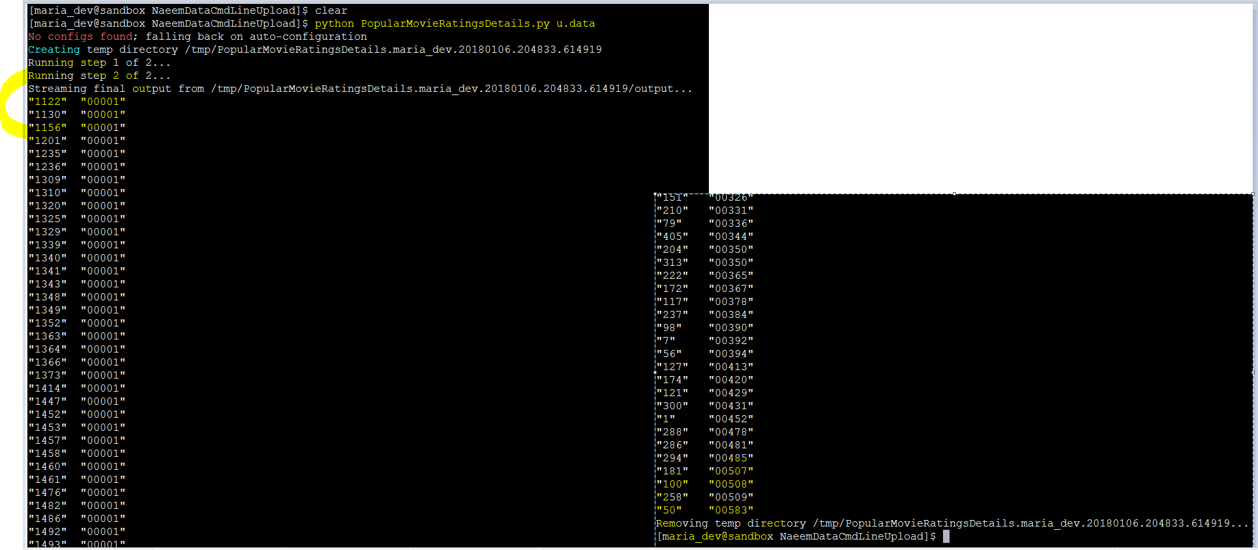
Task: Click the red "No configs found" message
Action: (80, 36)
